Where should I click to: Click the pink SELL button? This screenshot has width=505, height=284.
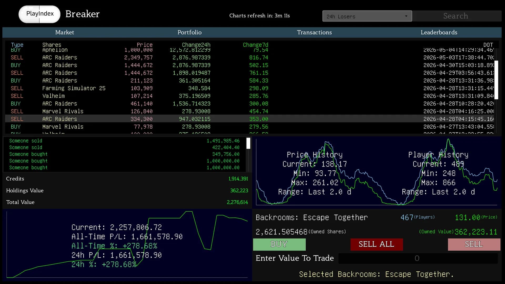click(474, 244)
